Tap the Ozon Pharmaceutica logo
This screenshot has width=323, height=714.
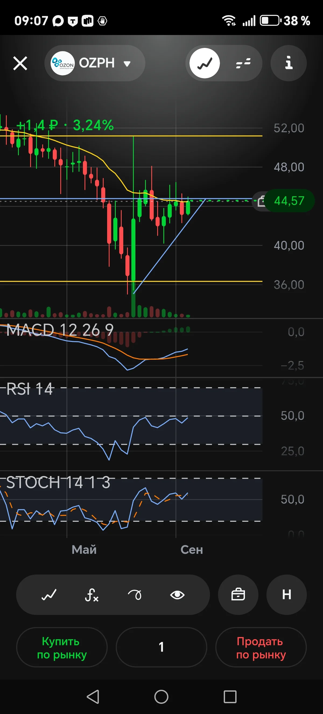coord(63,63)
